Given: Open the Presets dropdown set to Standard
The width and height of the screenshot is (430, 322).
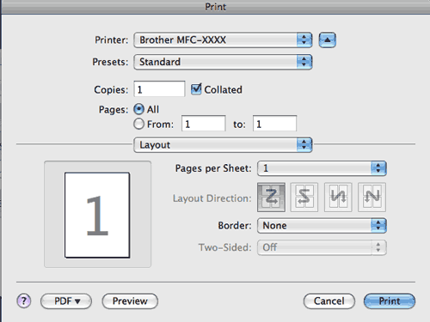Looking at the screenshot, I should (223, 62).
